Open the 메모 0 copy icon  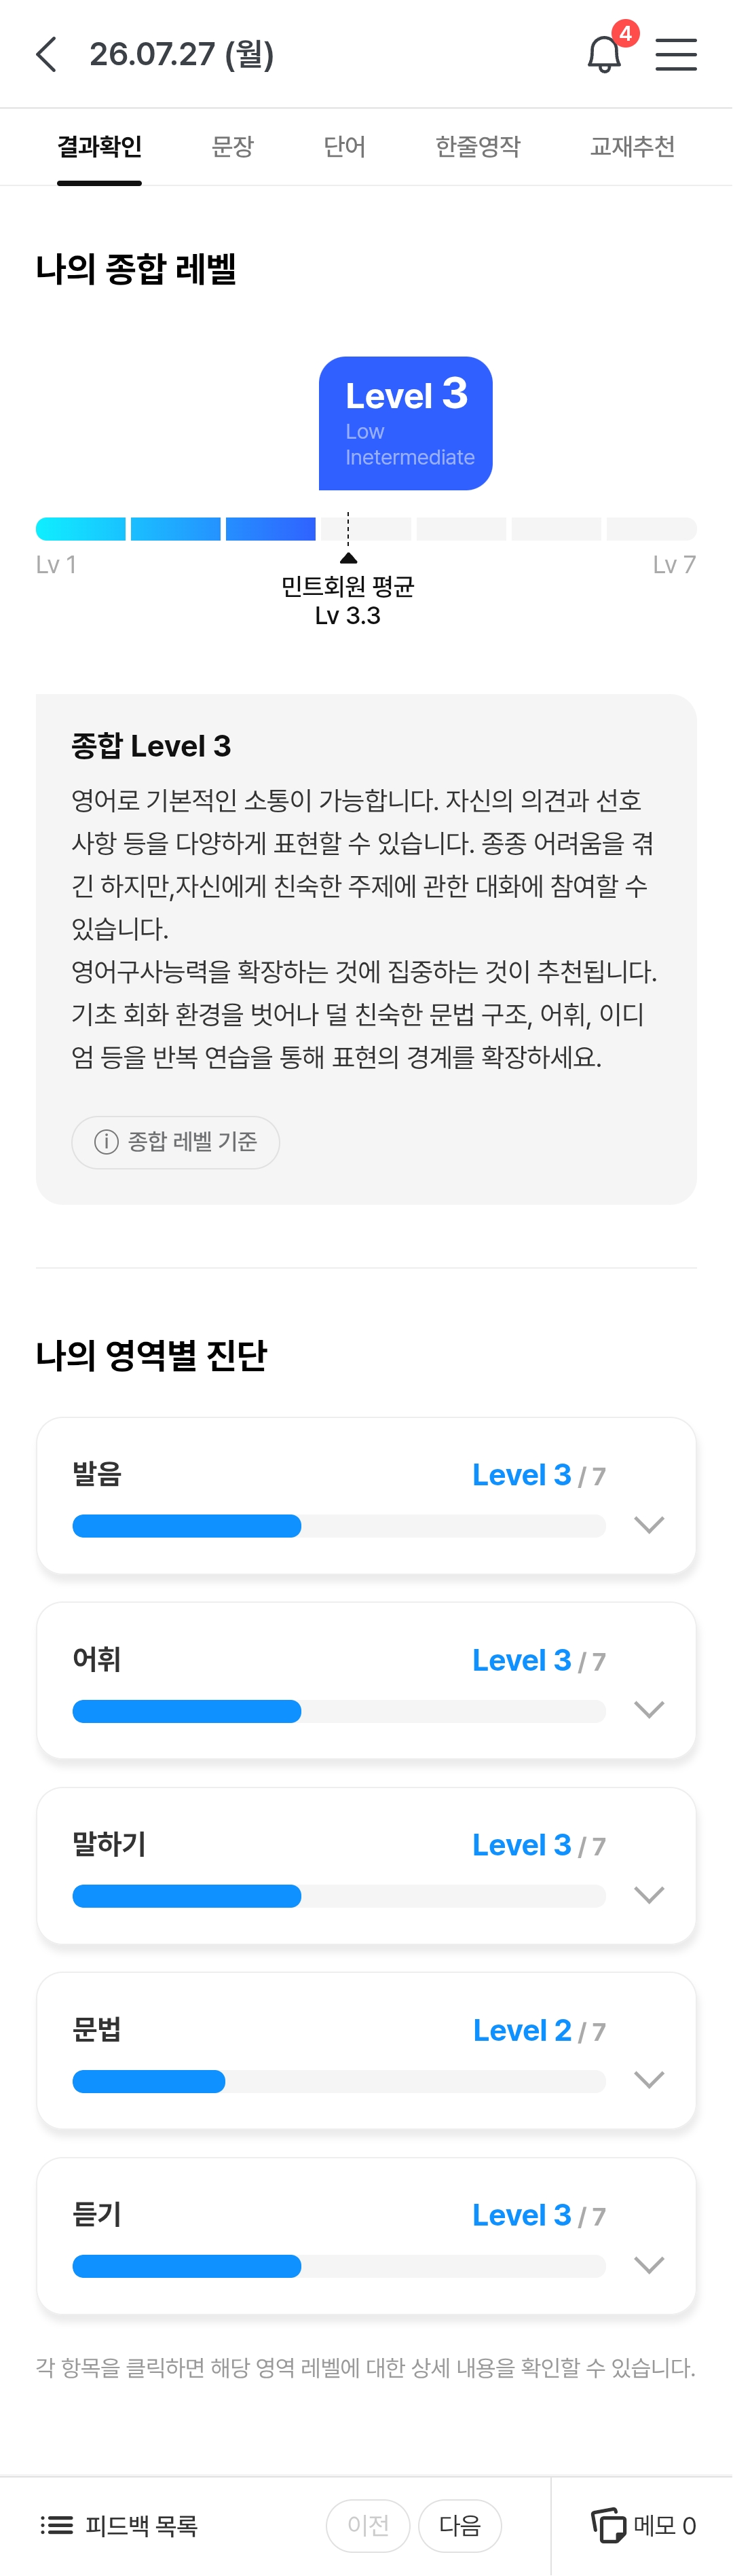pos(608,2525)
